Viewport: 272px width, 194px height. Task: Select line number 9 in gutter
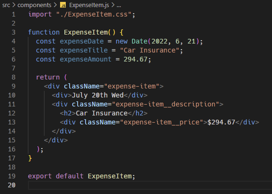coord(14,86)
